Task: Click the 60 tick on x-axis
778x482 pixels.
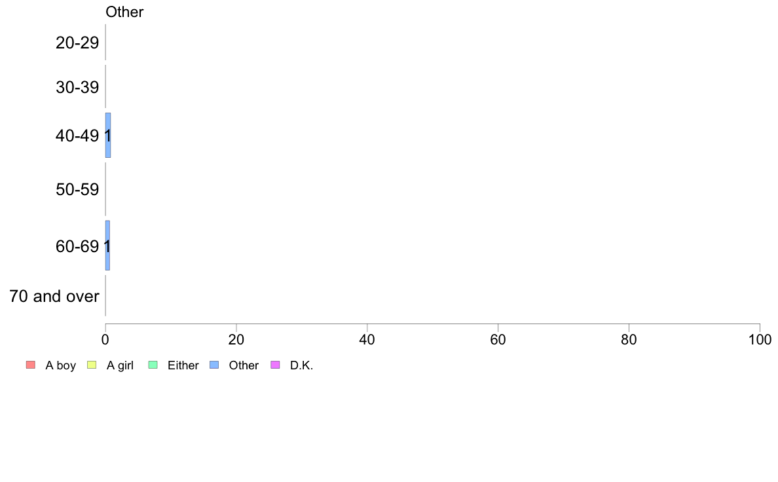Action: 498,339
